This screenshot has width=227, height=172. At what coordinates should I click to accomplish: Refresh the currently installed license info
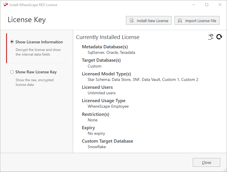pyautogui.click(x=219, y=37)
